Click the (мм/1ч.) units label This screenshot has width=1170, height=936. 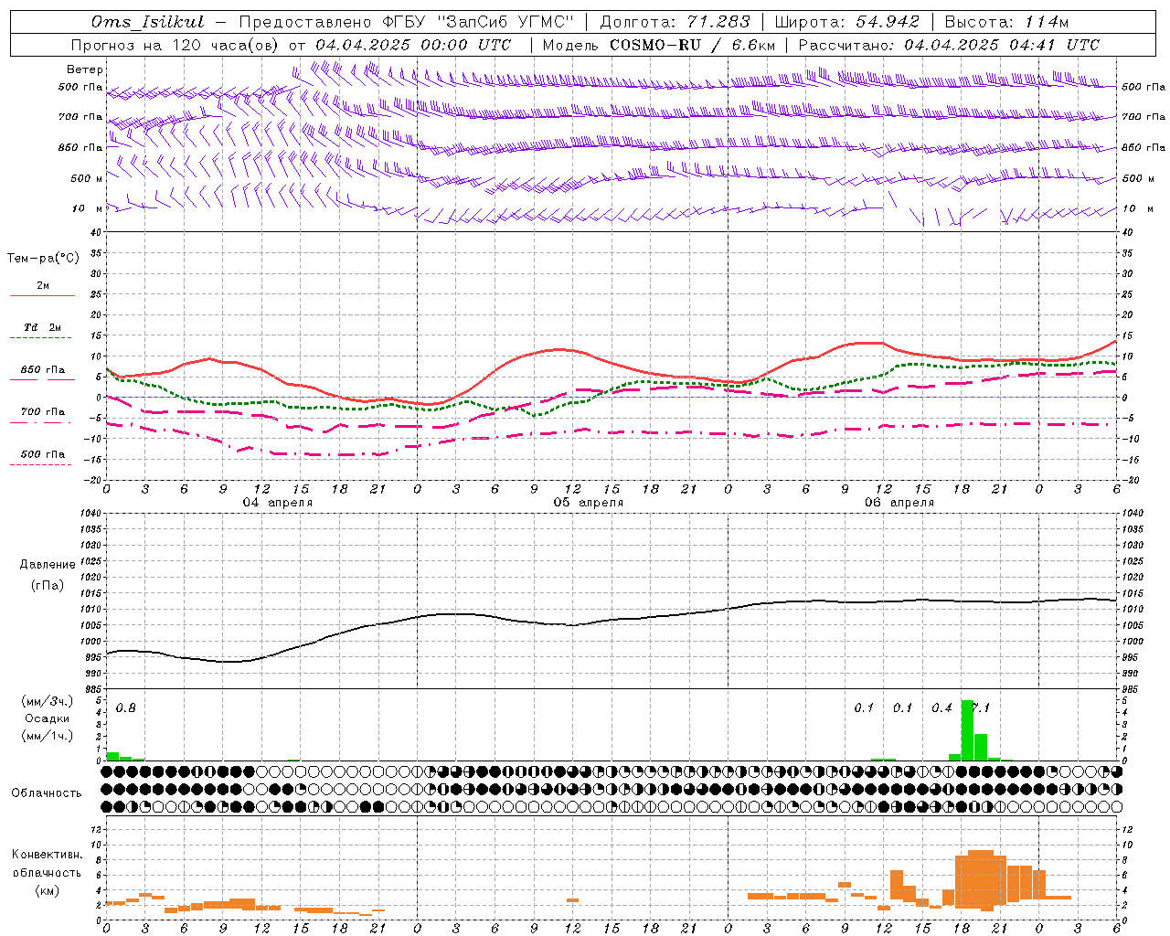(48, 736)
